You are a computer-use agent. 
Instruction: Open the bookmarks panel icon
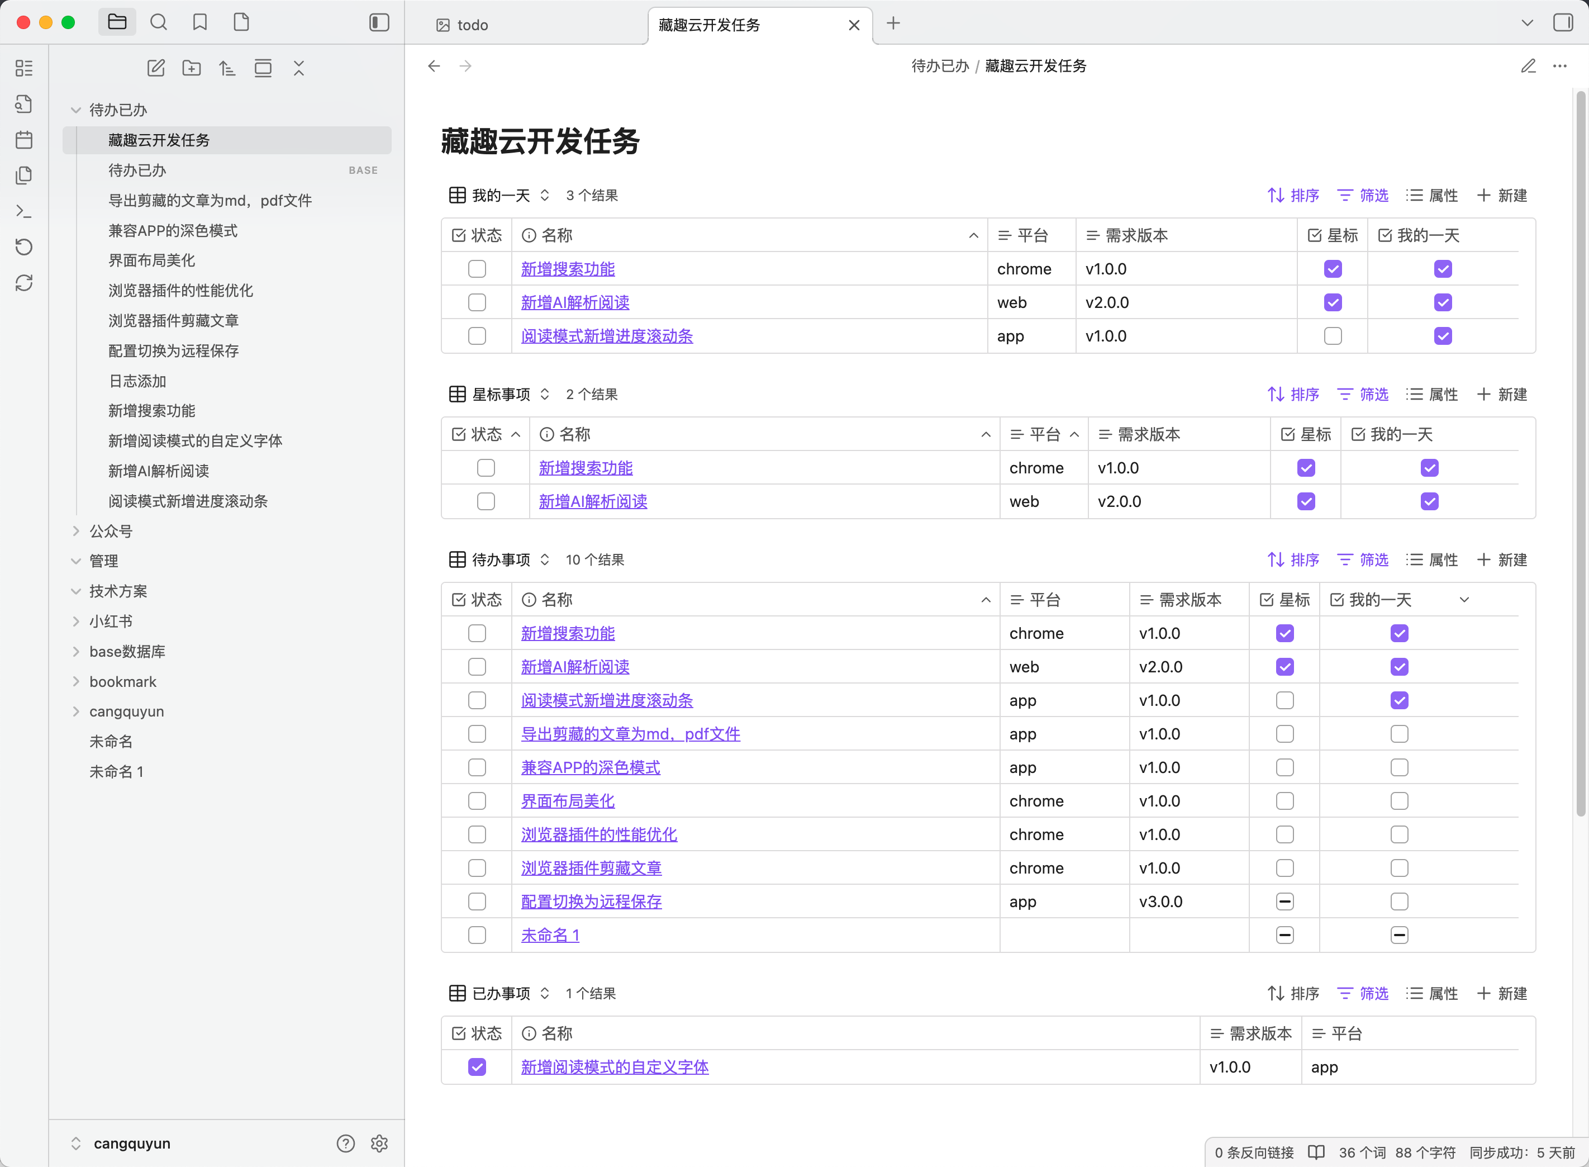point(200,22)
